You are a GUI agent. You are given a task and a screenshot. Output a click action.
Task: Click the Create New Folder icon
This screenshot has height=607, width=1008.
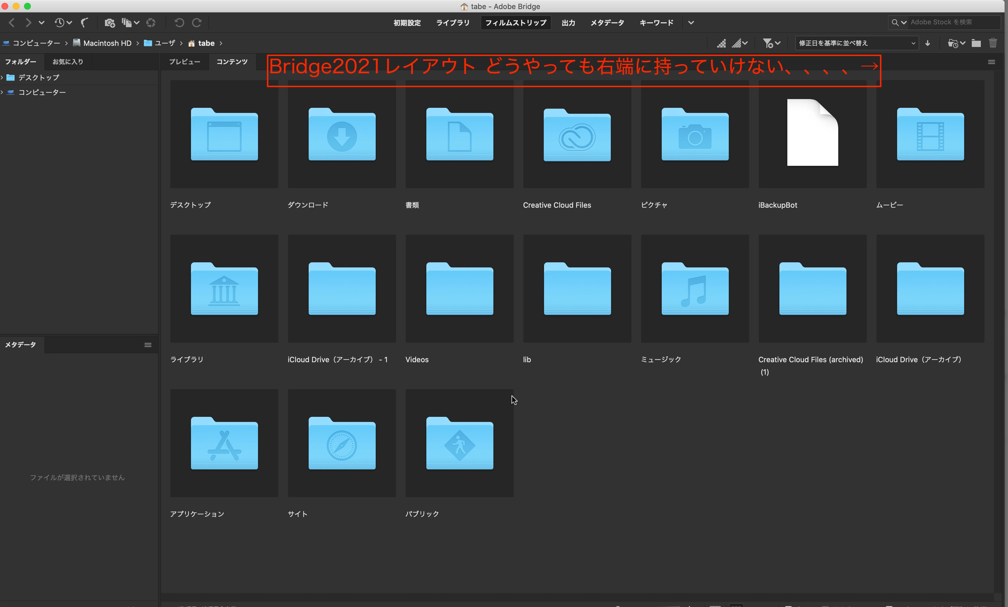pos(976,43)
